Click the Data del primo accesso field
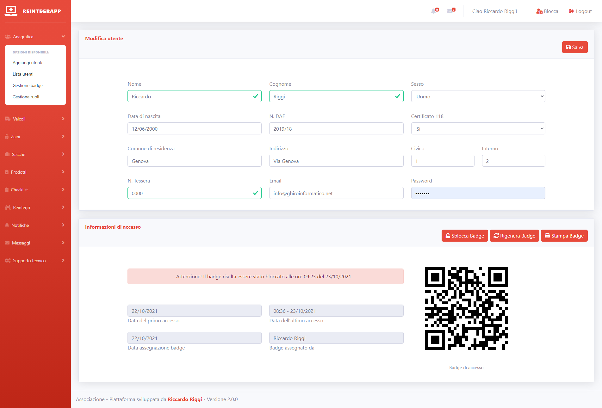The image size is (602, 408). click(195, 311)
